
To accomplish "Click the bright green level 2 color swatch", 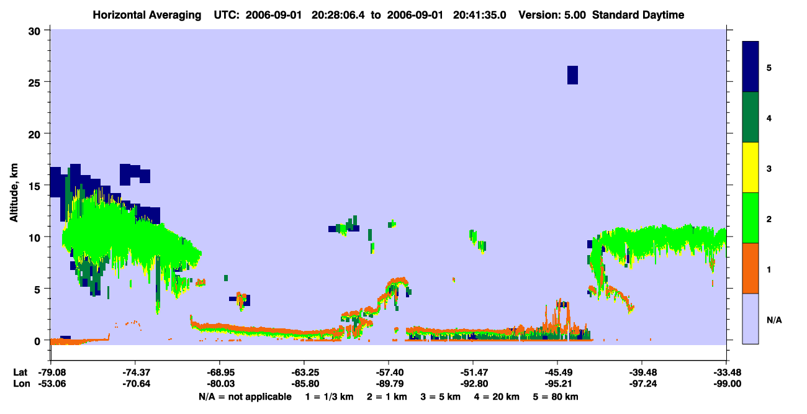I will pyautogui.click(x=751, y=218).
